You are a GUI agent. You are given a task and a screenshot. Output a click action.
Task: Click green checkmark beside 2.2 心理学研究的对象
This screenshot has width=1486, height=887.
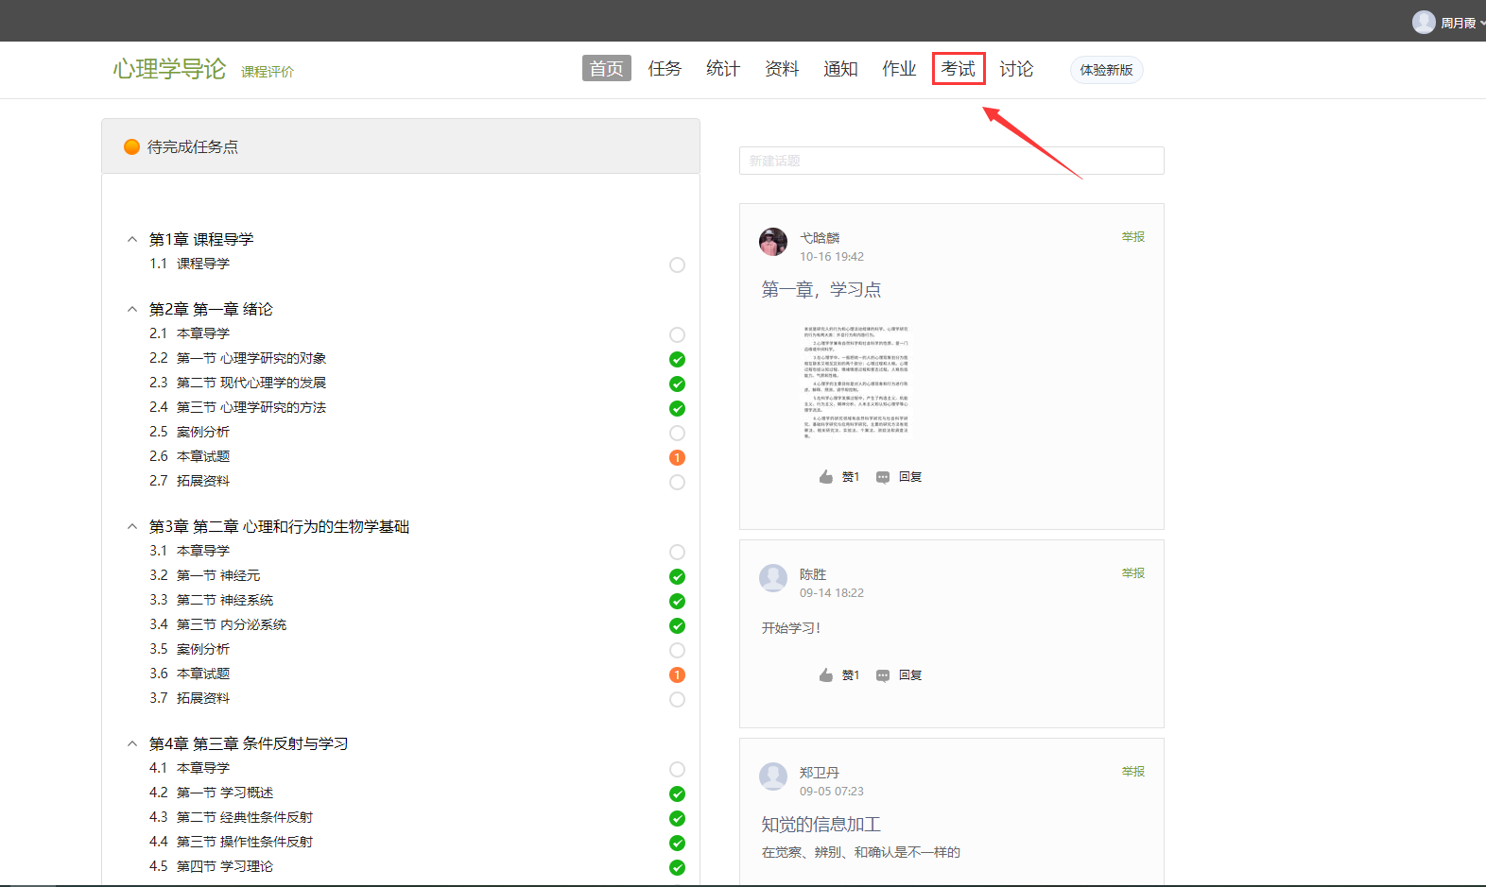(x=677, y=359)
